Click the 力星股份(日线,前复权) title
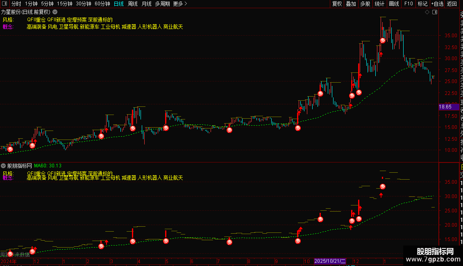The width and height of the screenshot is (463, 266). [26, 12]
